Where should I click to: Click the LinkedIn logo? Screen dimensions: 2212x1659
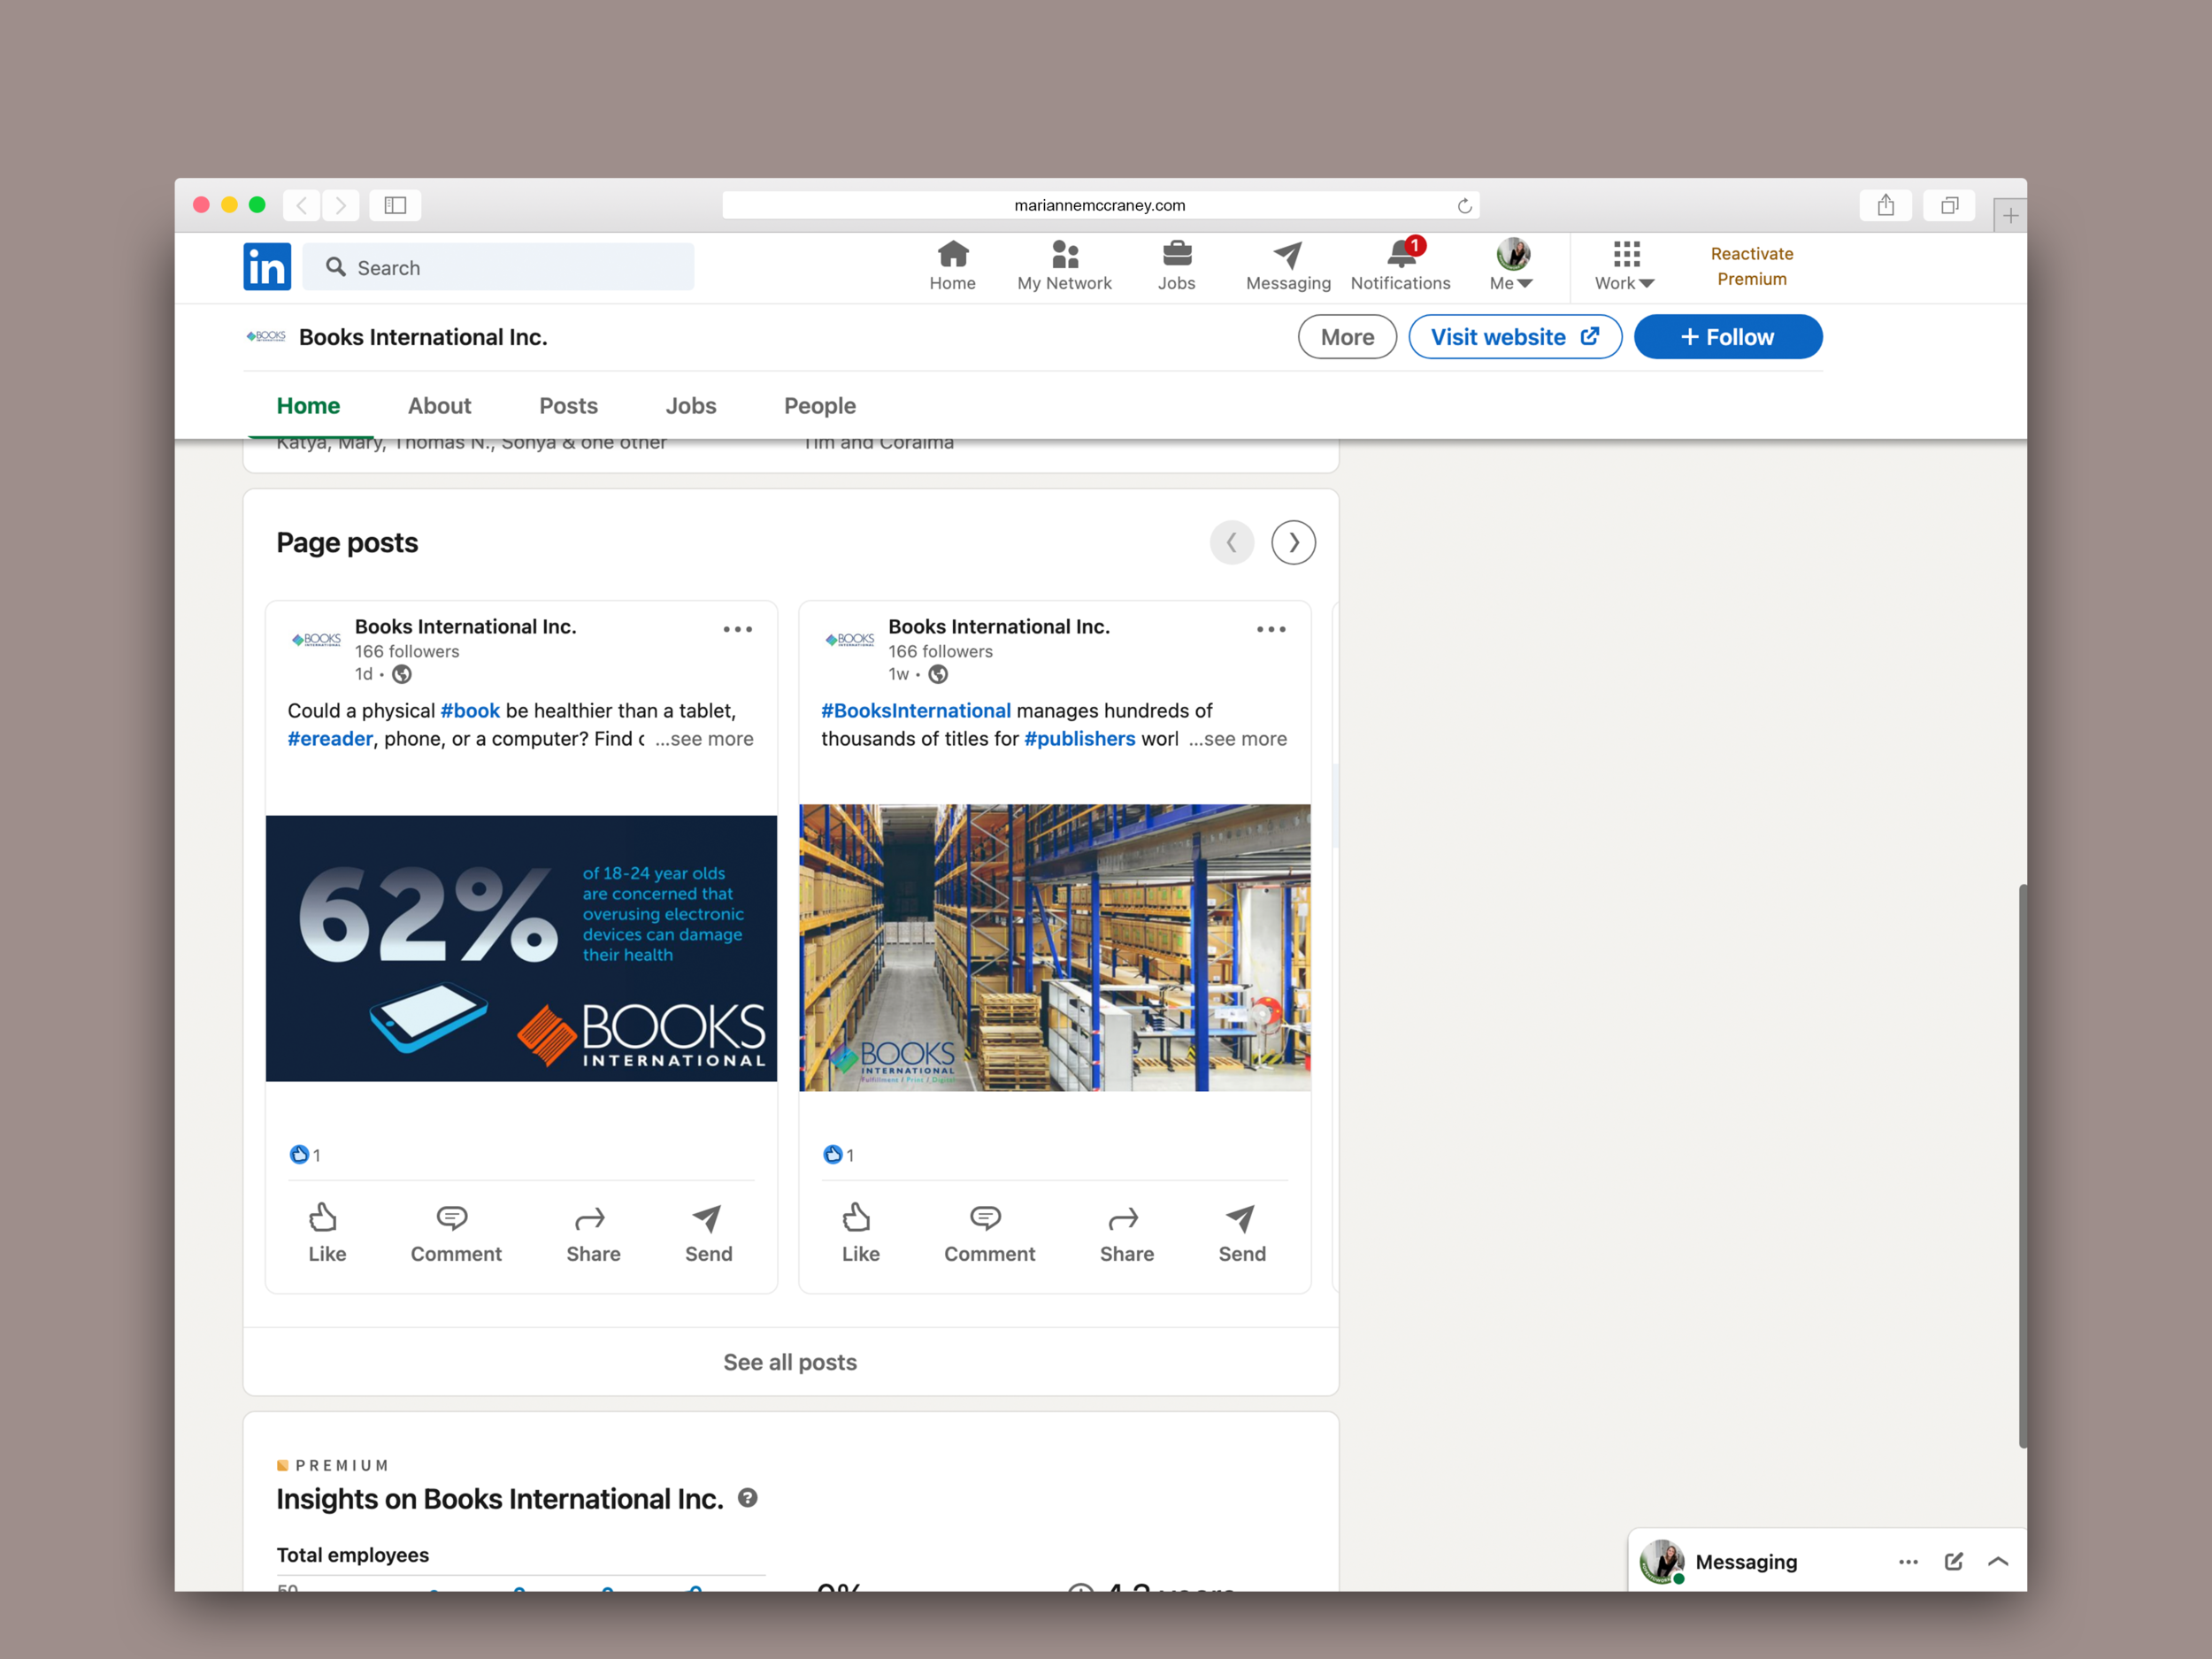[x=267, y=267]
